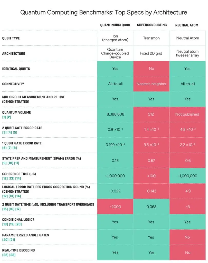Open reference [9] under SPAM Error
This screenshot has height=263, width=208.
(x=4, y=163)
